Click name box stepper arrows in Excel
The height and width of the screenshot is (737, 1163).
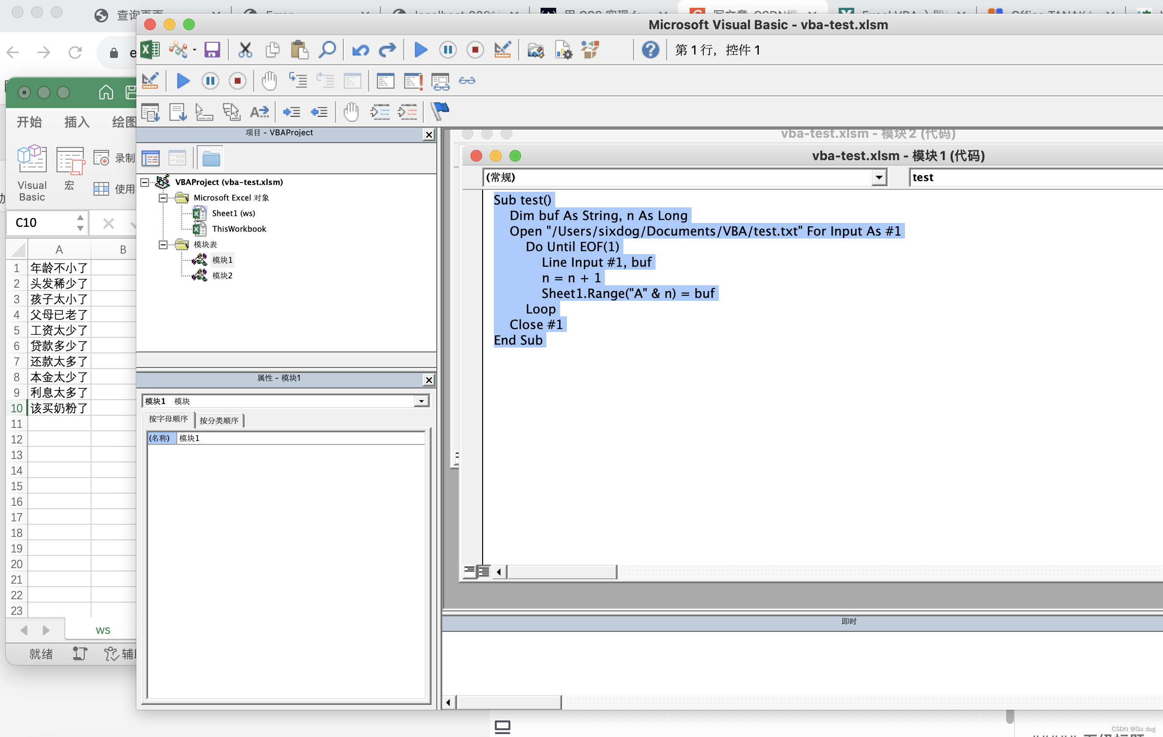click(x=80, y=222)
